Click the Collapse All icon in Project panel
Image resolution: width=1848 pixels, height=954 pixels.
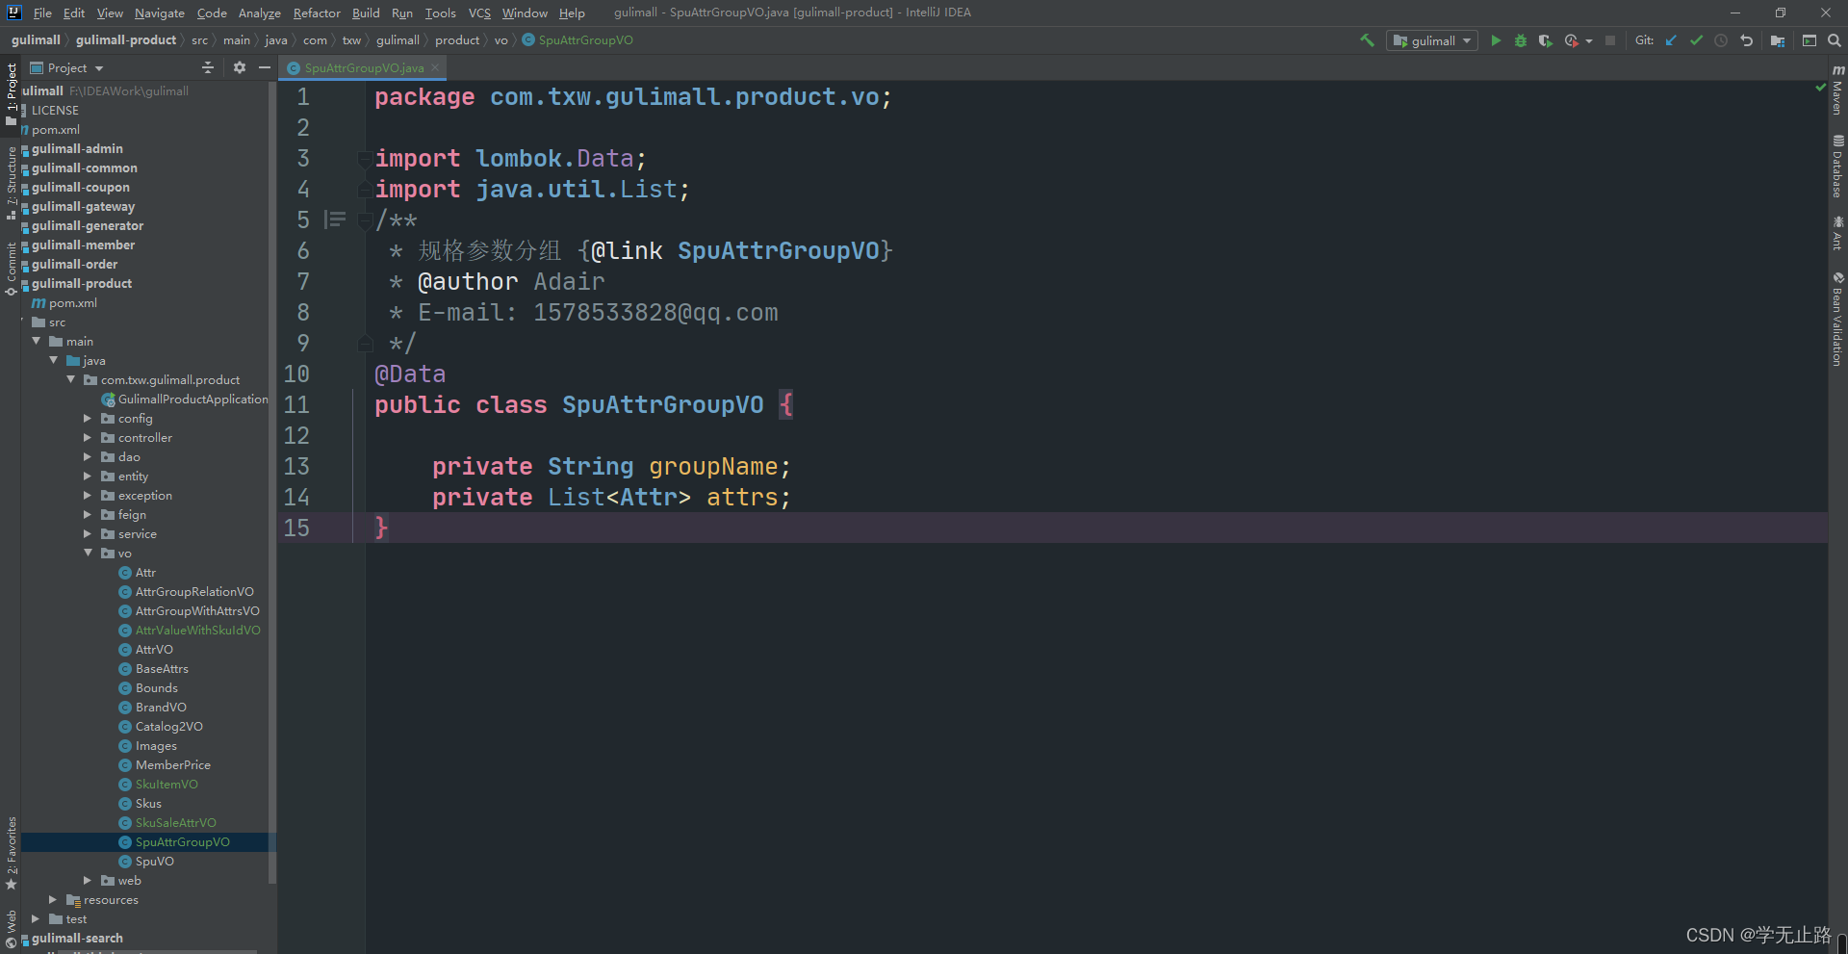coord(208,67)
